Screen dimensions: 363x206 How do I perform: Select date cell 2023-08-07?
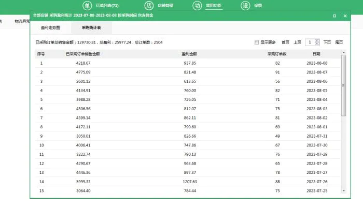click(x=317, y=72)
